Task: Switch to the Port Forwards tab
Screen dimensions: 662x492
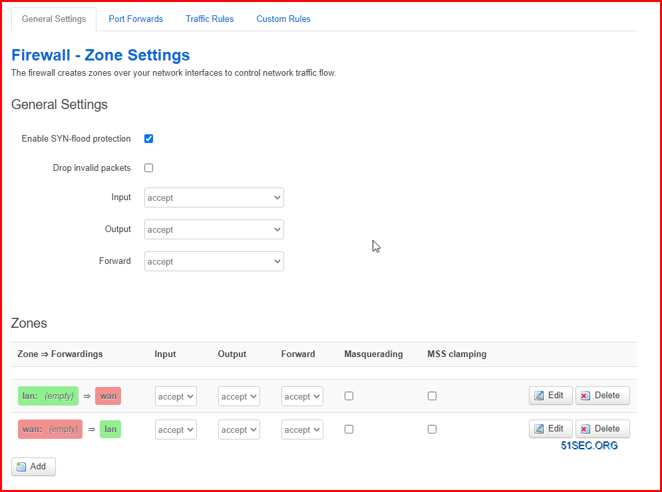Action: point(136,19)
